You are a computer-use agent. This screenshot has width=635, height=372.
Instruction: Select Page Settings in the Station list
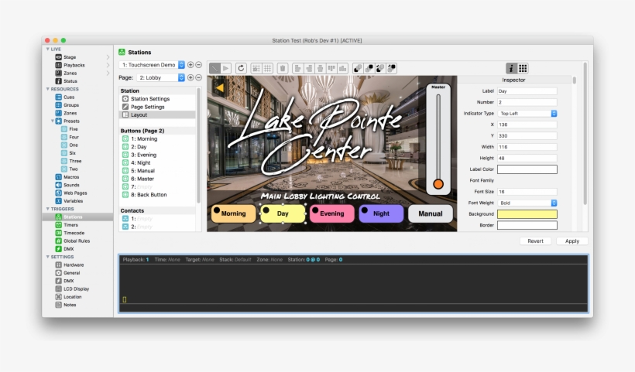(147, 107)
